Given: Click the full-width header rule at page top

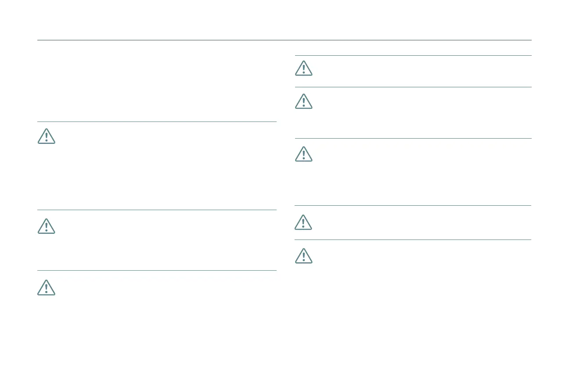Looking at the screenshot, I should 284,40.
